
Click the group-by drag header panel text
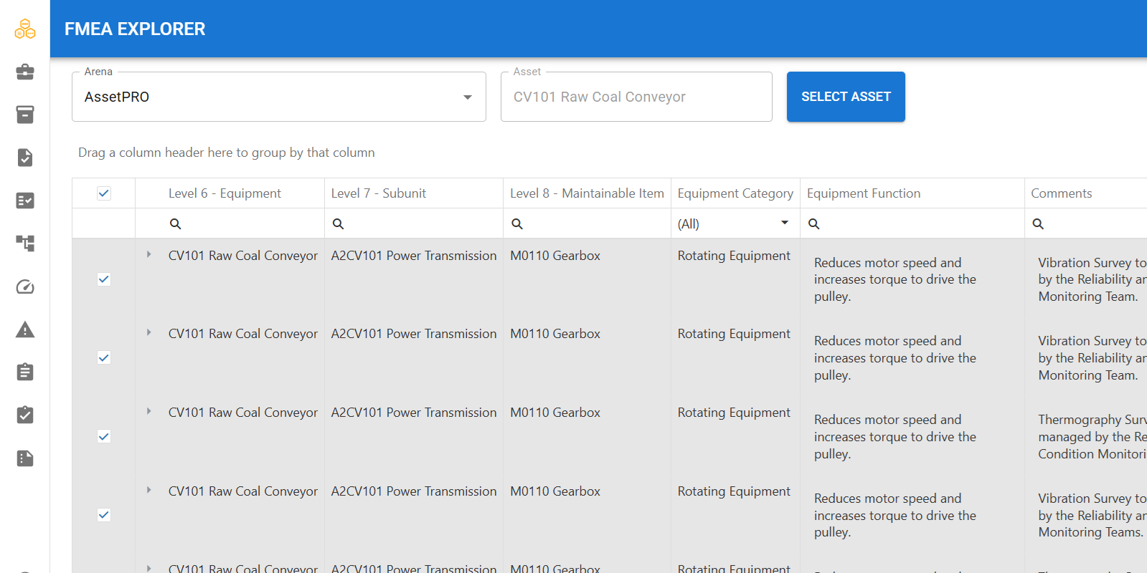coord(227,153)
